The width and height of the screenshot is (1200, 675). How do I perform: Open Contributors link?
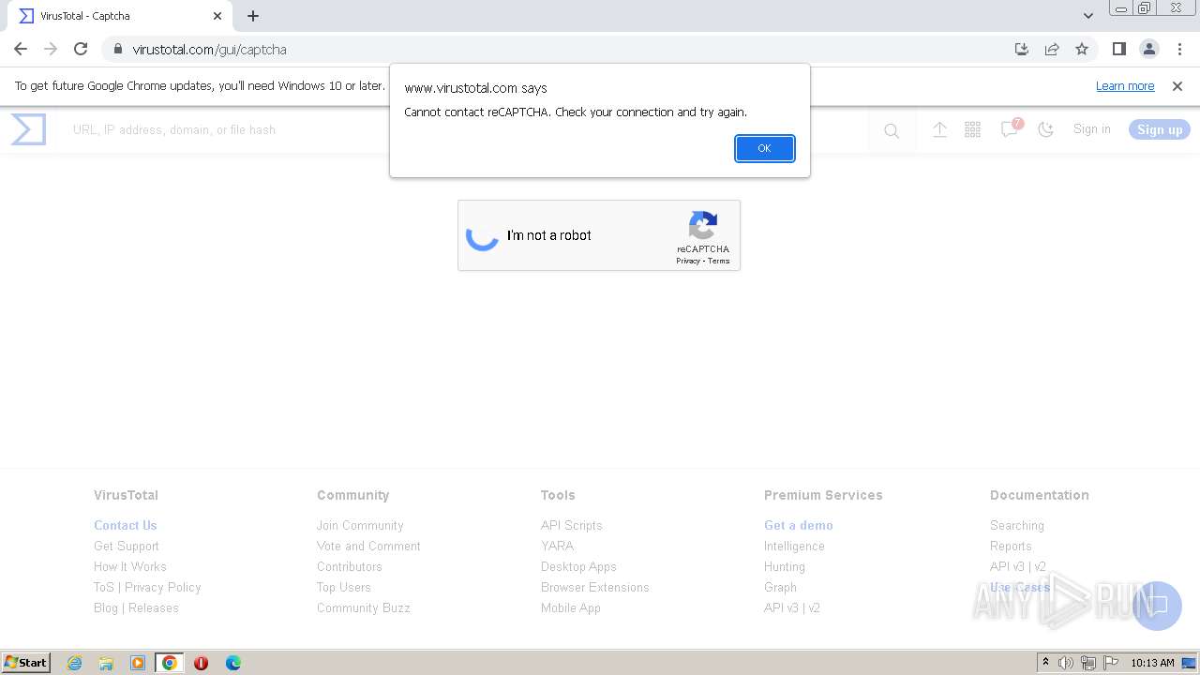click(350, 567)
